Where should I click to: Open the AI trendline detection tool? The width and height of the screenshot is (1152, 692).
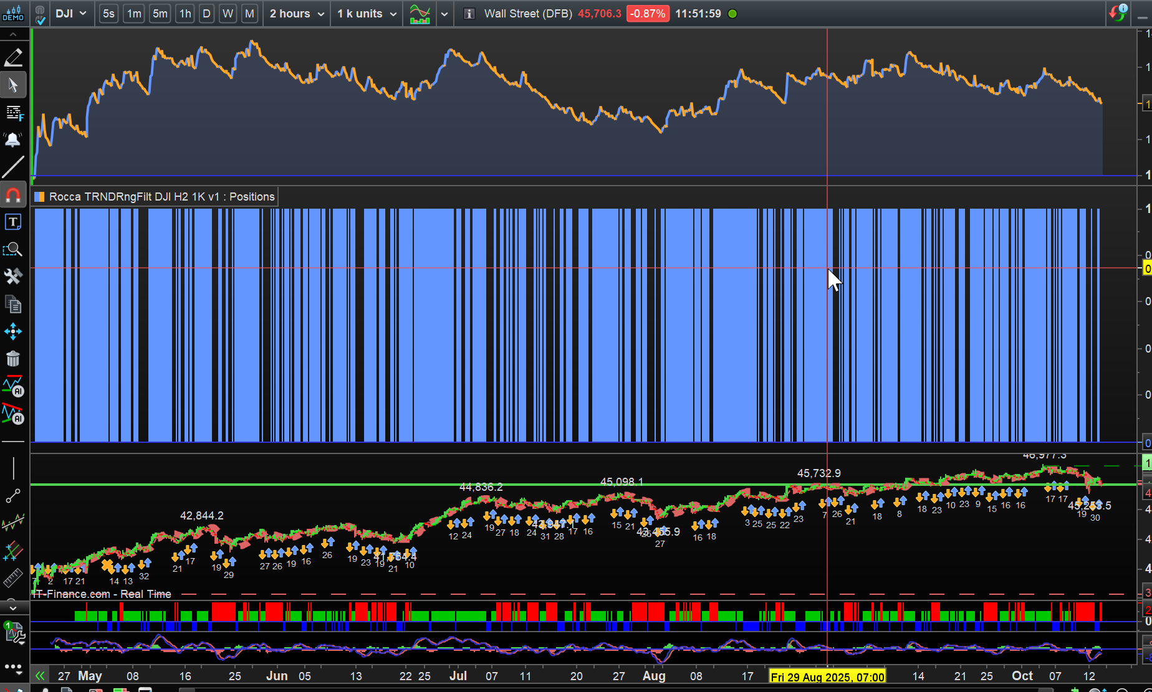click(13, 414)
